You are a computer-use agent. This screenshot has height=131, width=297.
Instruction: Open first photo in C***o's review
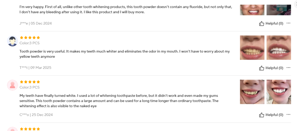pos(252,92)
